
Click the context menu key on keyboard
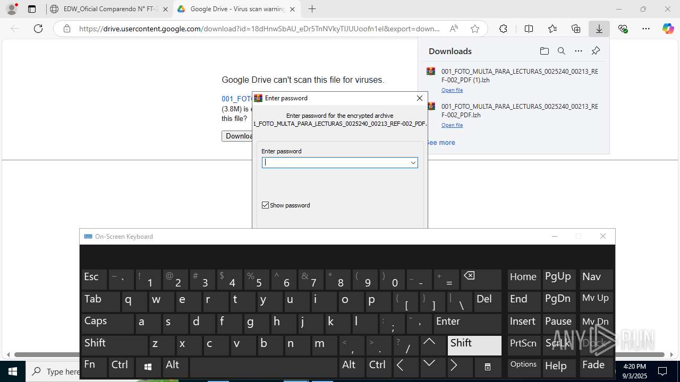point(487,367)
